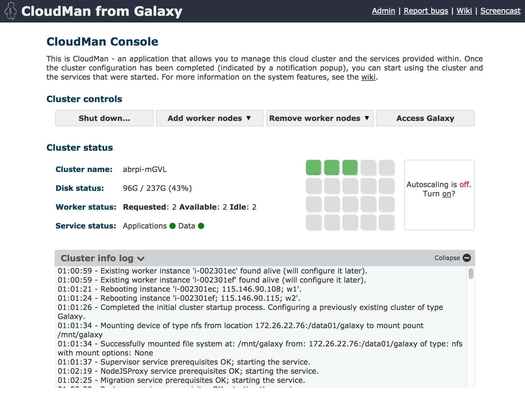Click the fourth gray square in top row

[x=368, y=168]
